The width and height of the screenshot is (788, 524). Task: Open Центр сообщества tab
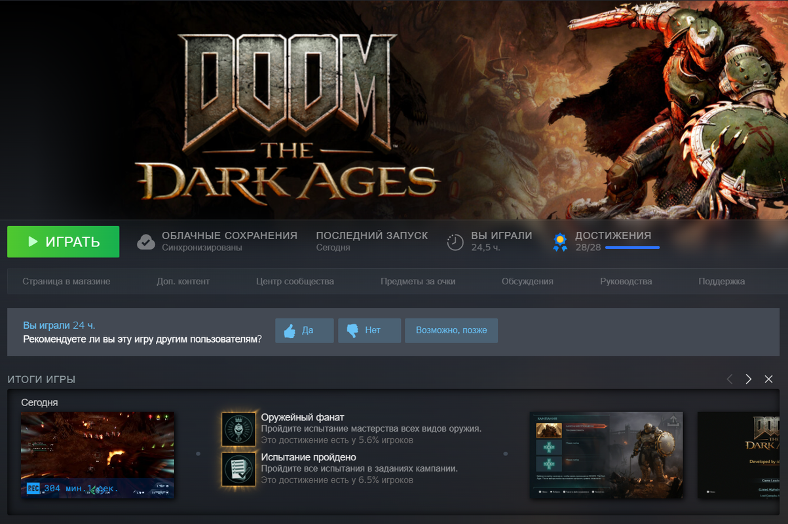click(295, 281)
